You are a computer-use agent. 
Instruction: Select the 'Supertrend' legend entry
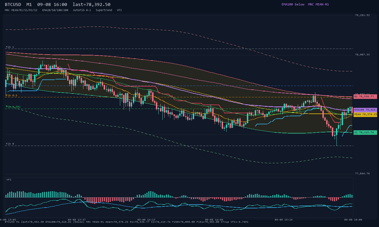pyautogui.click(x=104, y=10)
